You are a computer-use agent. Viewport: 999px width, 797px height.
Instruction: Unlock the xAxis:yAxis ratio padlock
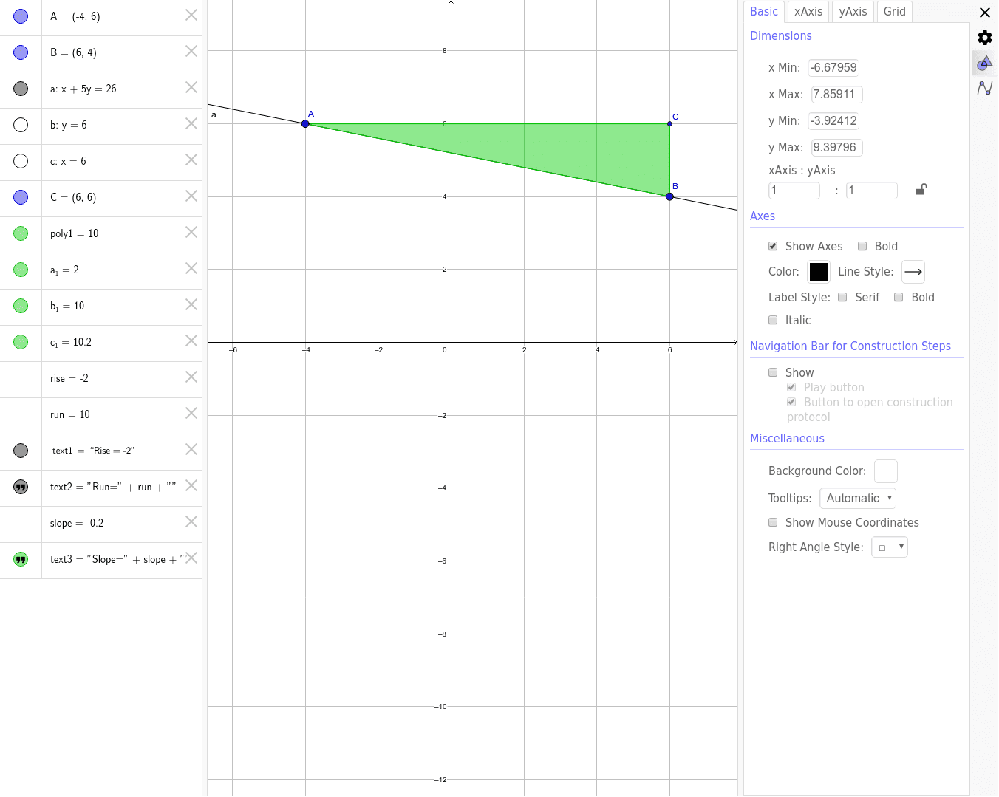[920, 190]
